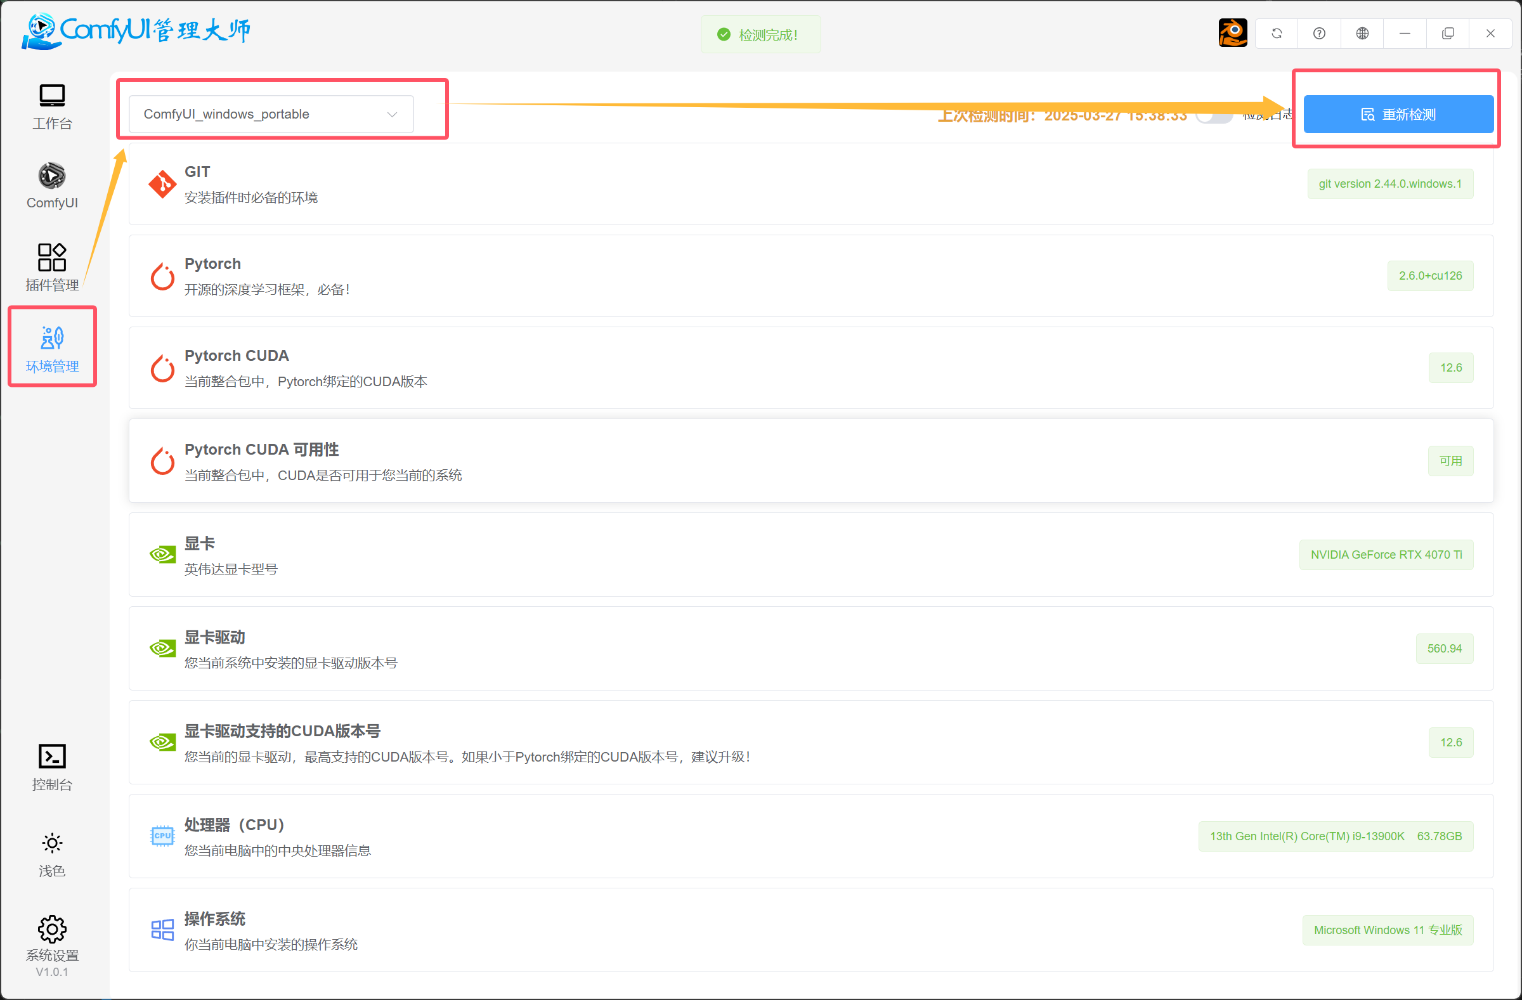Select the 显卡驱动 driver version 560.94 tag
Screen dimensions: 1522x1000
tap(1444, 648)
